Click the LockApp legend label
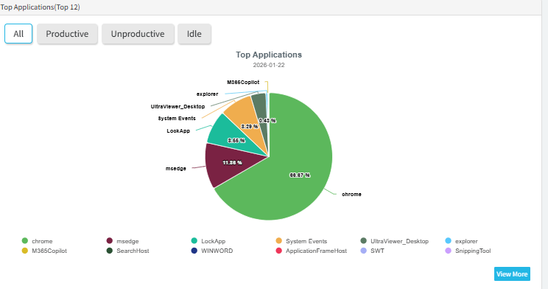This screenshot has height=289, width=548. click(x=213, y=241)
